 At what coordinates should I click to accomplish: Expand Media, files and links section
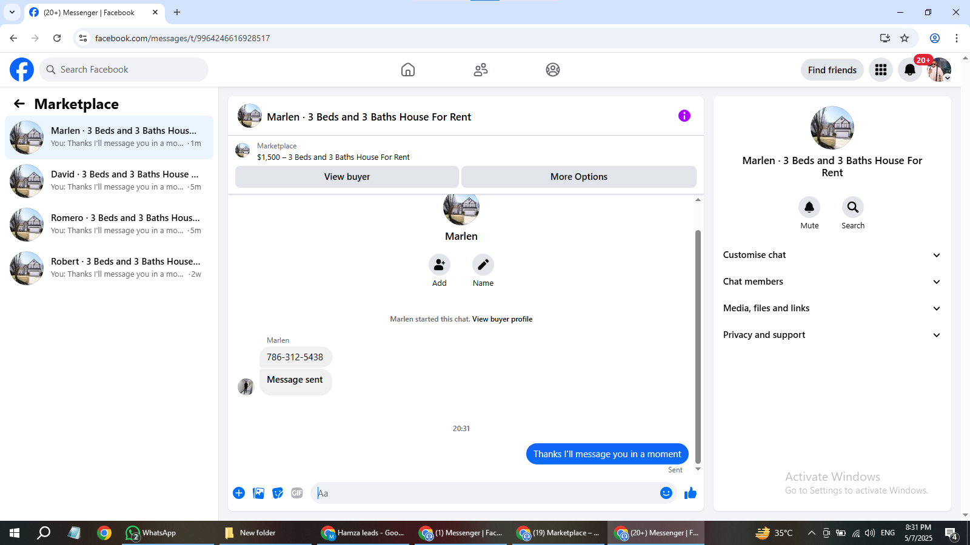[x=832, y=308]
